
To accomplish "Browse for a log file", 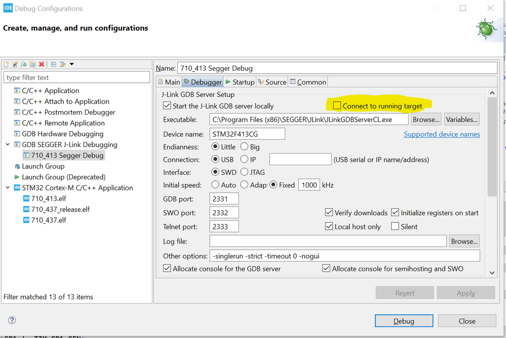I will [464, 242].
